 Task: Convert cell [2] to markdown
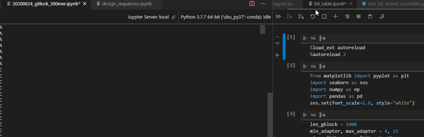314,66
